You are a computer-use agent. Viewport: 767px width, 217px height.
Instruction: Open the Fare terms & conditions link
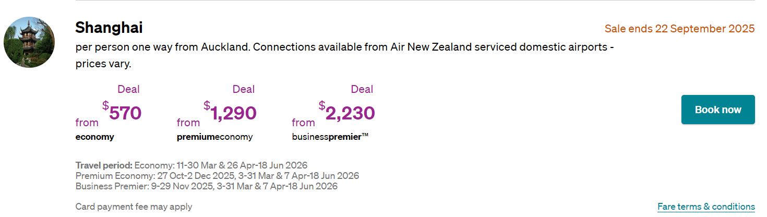[x=706, y=207]
